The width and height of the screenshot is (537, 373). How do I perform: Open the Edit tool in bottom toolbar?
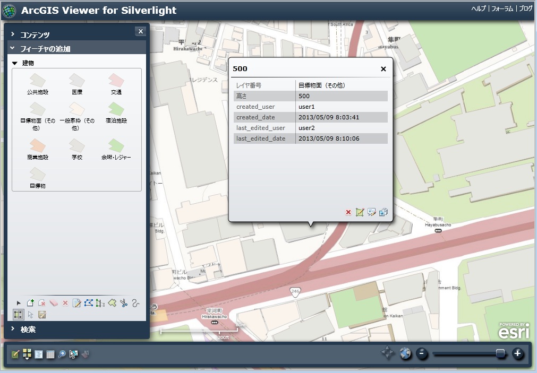tap(15, 354)
